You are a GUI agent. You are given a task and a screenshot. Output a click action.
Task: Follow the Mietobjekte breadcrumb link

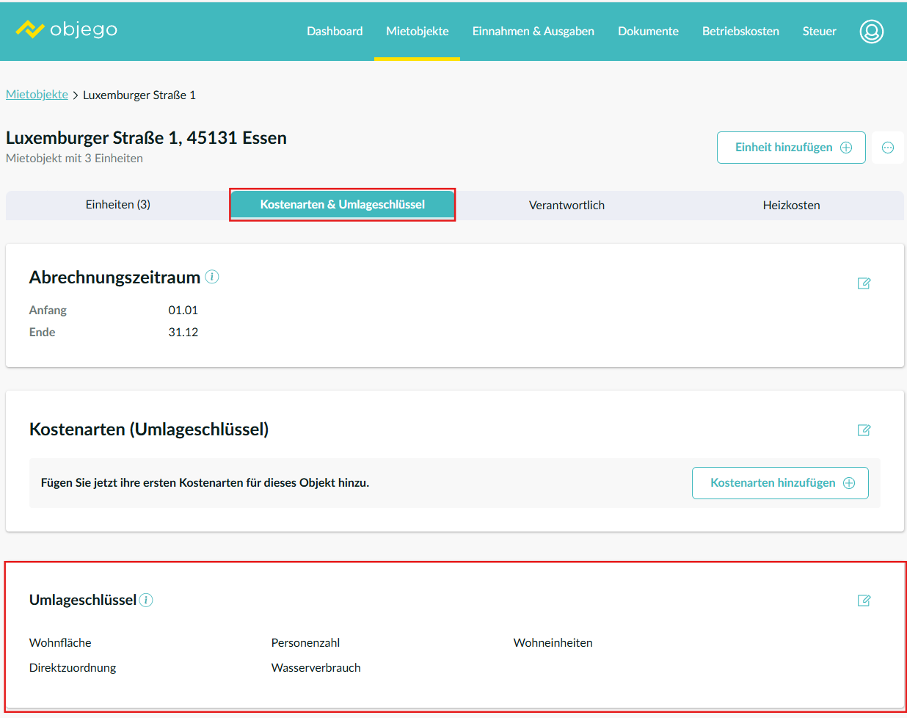[37, 95]
